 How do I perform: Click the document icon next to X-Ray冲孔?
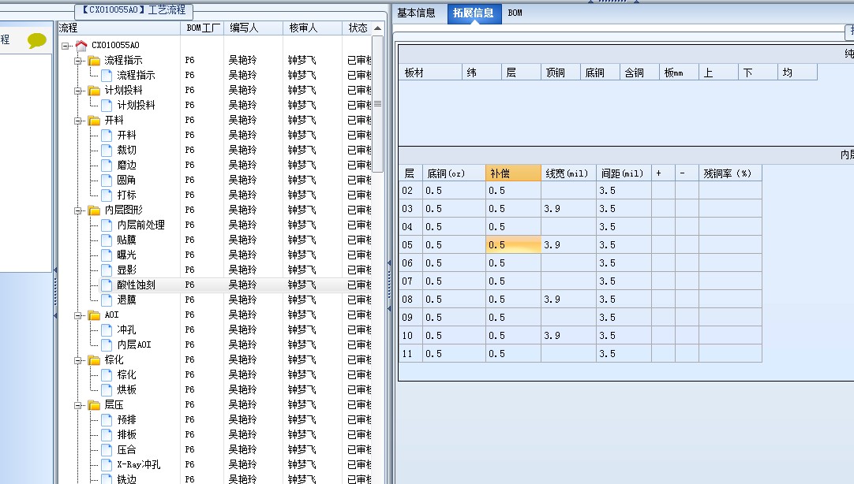[107, 465]
